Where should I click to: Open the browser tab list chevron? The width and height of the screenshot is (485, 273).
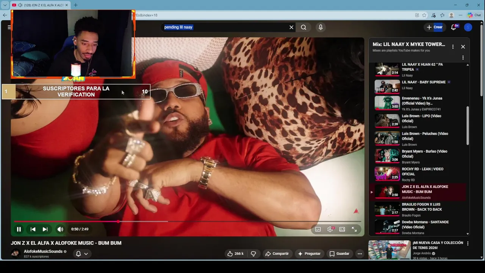coord(5,5)
